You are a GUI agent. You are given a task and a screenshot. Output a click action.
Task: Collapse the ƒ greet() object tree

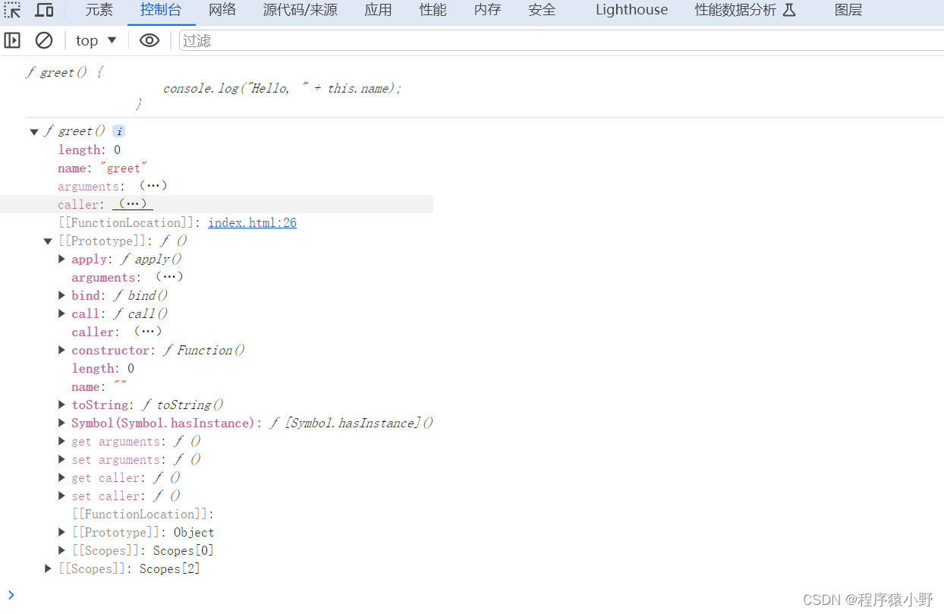coord(34,132)
